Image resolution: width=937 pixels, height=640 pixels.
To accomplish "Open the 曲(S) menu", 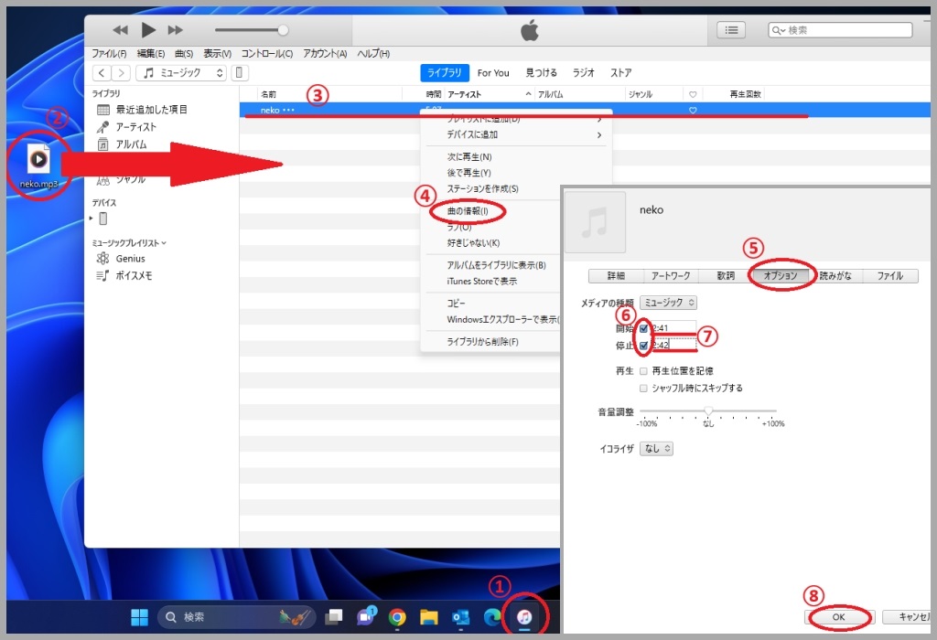I will click(x=184, y=54).
